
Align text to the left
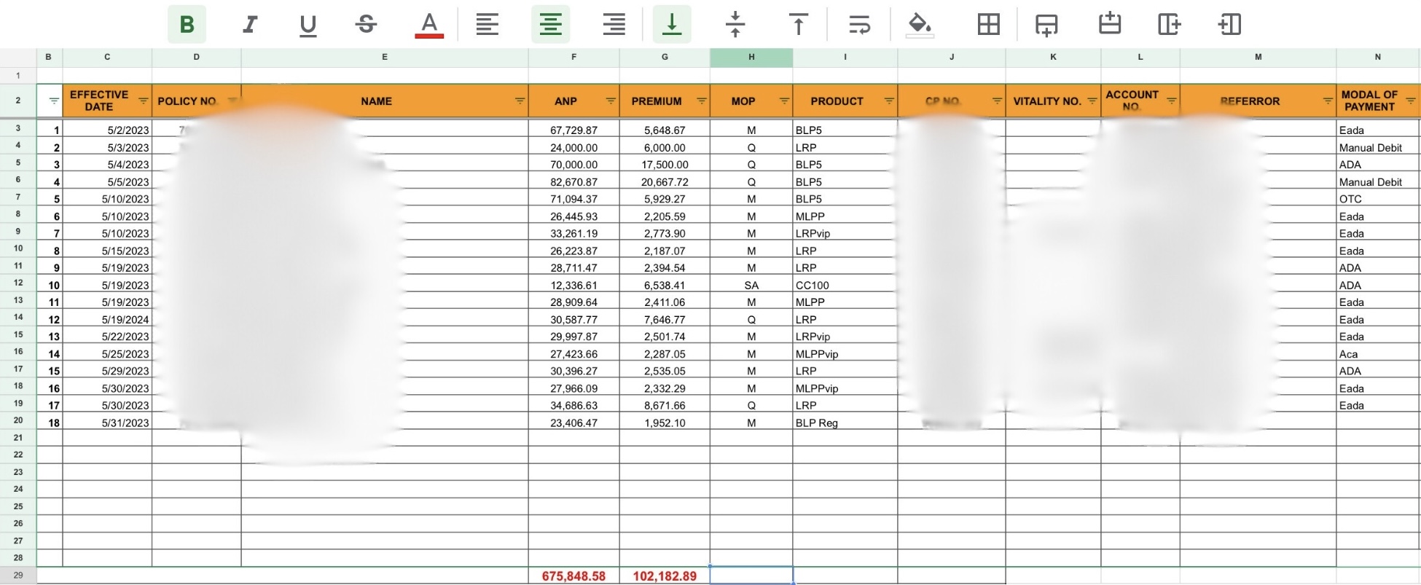488,25
